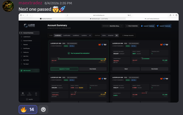This screenshot has width=183, height=115.
Task: Switch the status filter to Active
Action: click(x=104, y=35)
